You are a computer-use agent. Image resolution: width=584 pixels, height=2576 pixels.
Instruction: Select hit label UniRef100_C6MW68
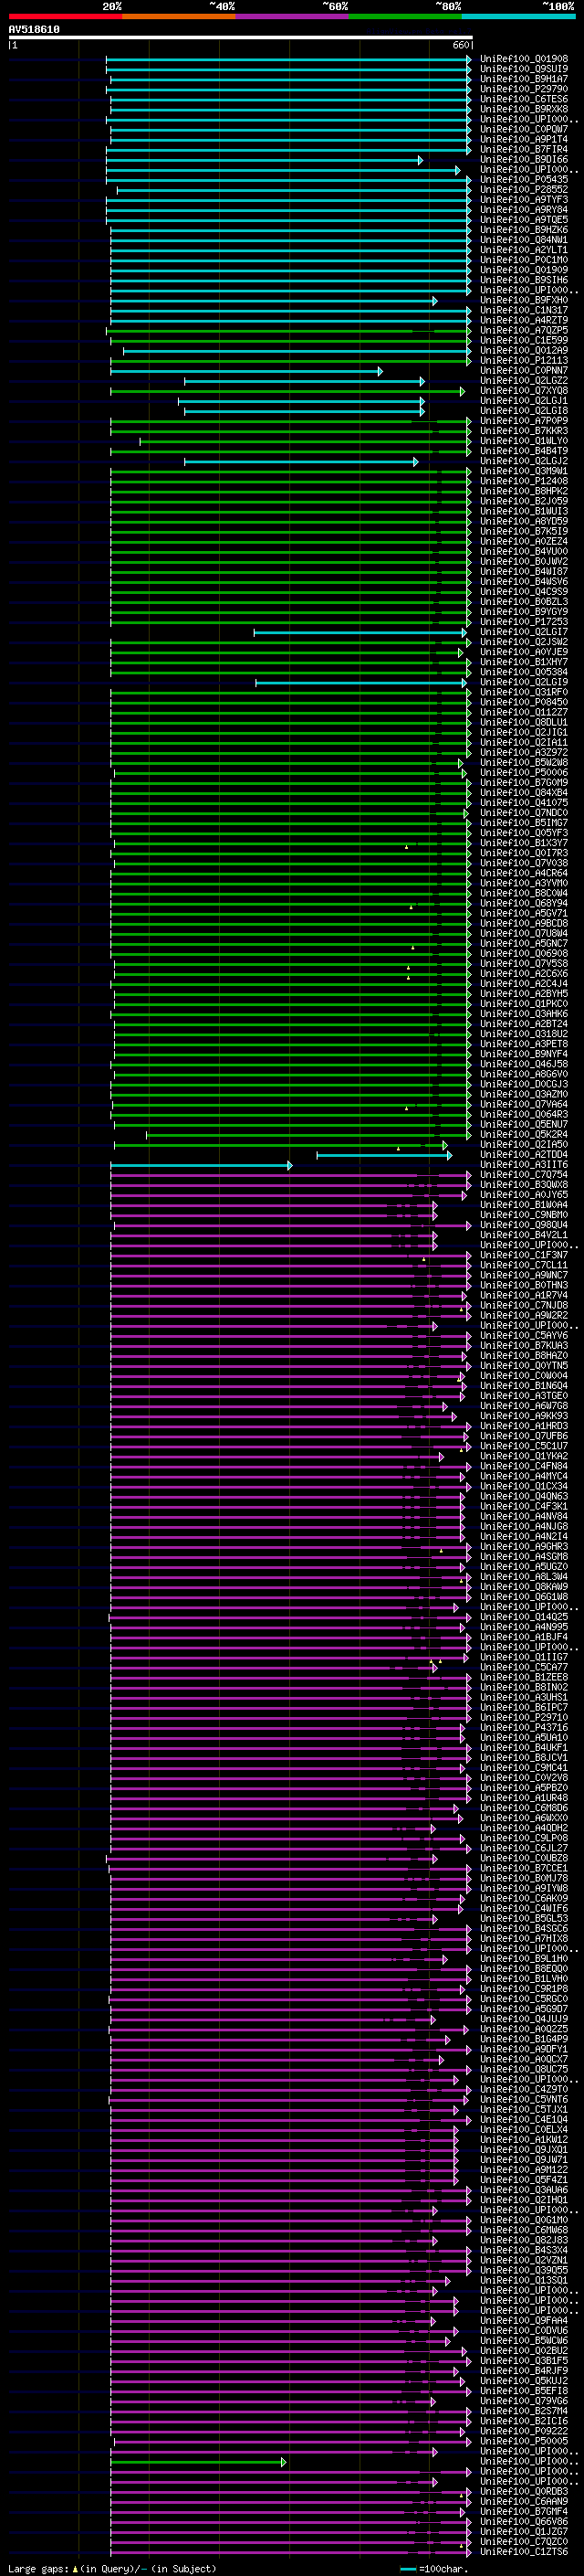523,2230
